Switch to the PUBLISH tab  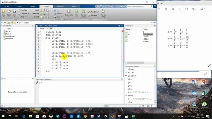[60, 6]
